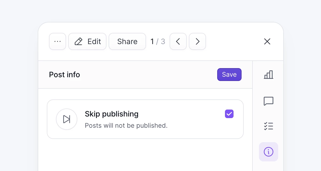
Task: Uncheck the Skip publishing checkbox
Action: coord(229,114)
